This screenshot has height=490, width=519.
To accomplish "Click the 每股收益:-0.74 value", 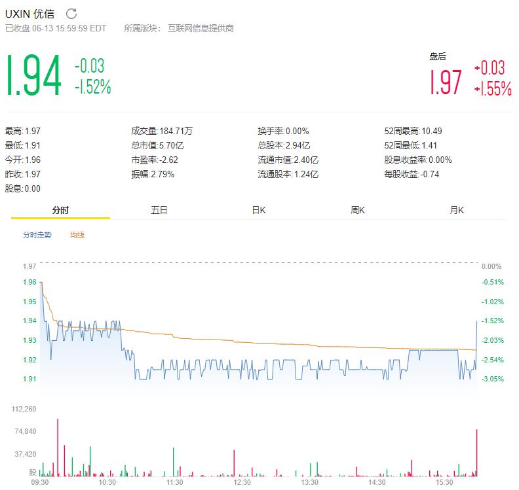I will click(412, 174).
